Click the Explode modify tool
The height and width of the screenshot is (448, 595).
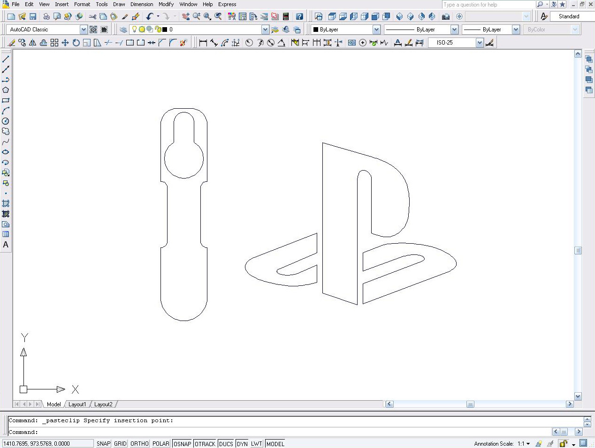pos(183,43)
